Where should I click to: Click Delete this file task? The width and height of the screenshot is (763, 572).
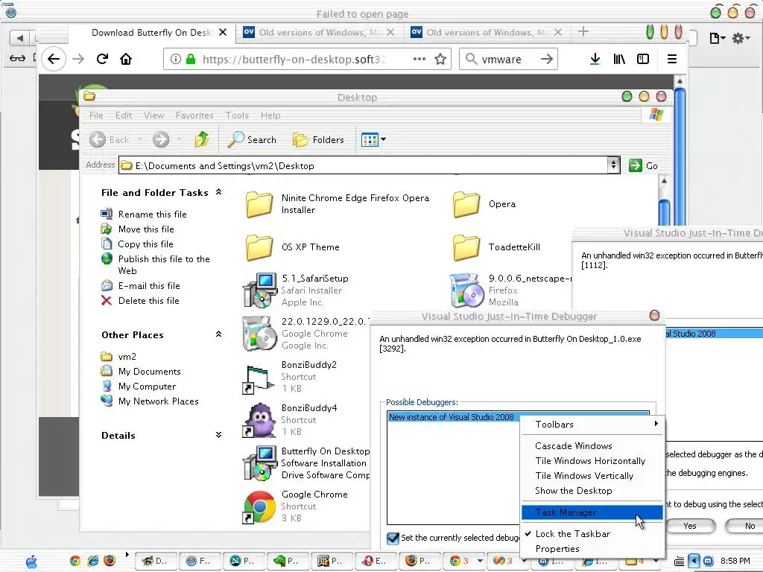click(148, 301)
